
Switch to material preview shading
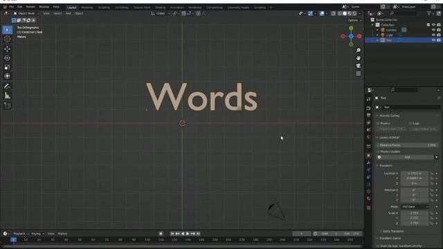pos(350,13)
